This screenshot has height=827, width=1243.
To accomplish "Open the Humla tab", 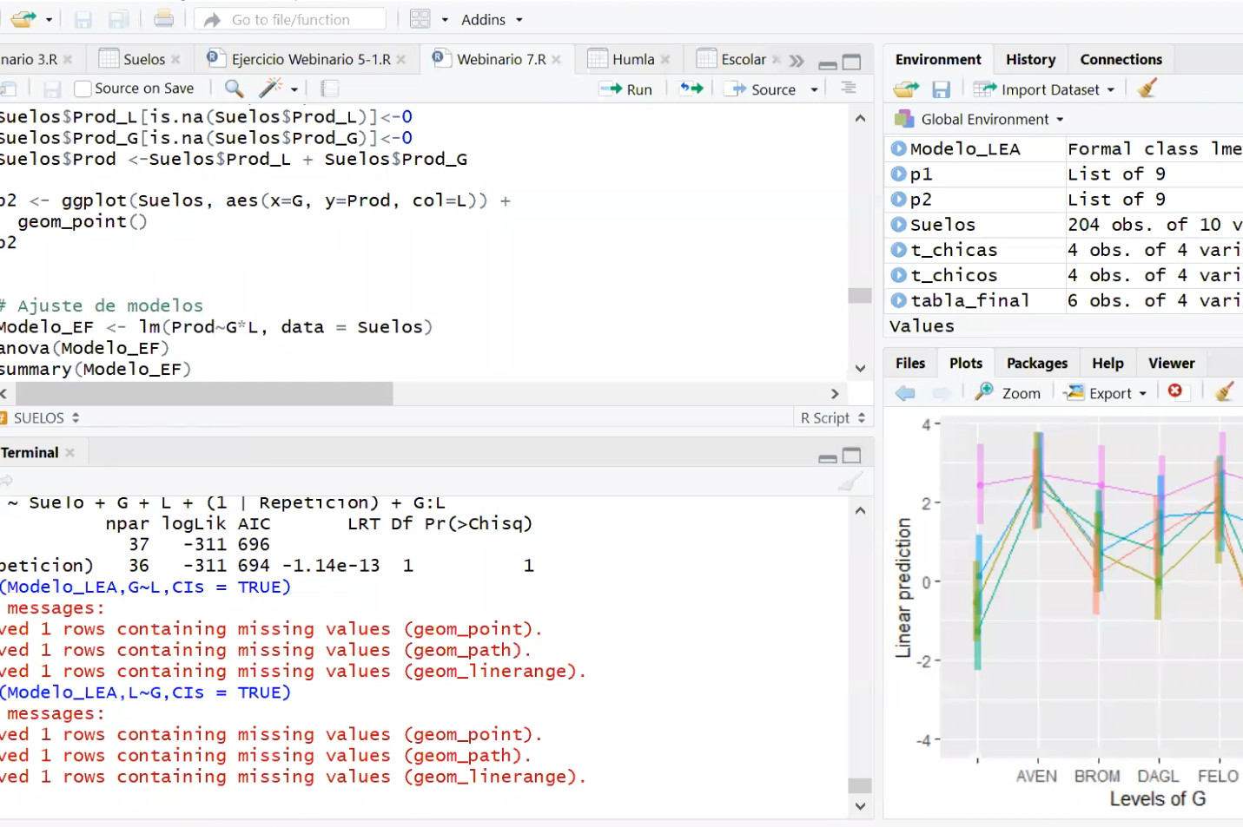I will pyautogui.click(x=633, y=59).
